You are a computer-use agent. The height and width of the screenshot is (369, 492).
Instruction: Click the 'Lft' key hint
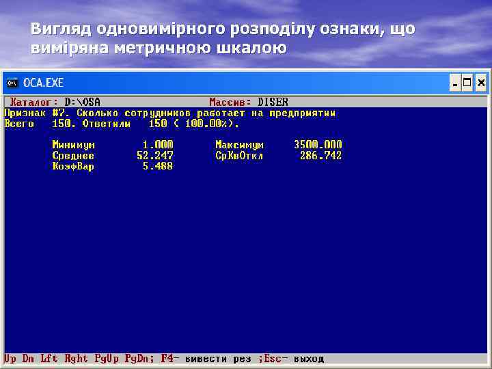(49, 358)
